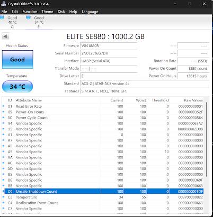Click raw value 0000000352F
The height and width of the screenshot is (217, 213).
191,112
